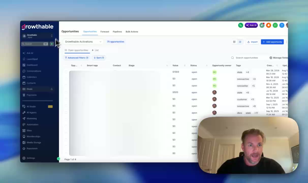The width and height of the screenshot is (308, 183).
Task: Open Contacts in the sidebar
Action: [31, 83]
